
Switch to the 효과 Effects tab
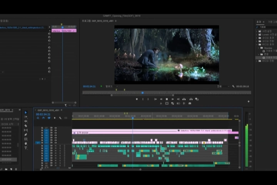point(259,22)
